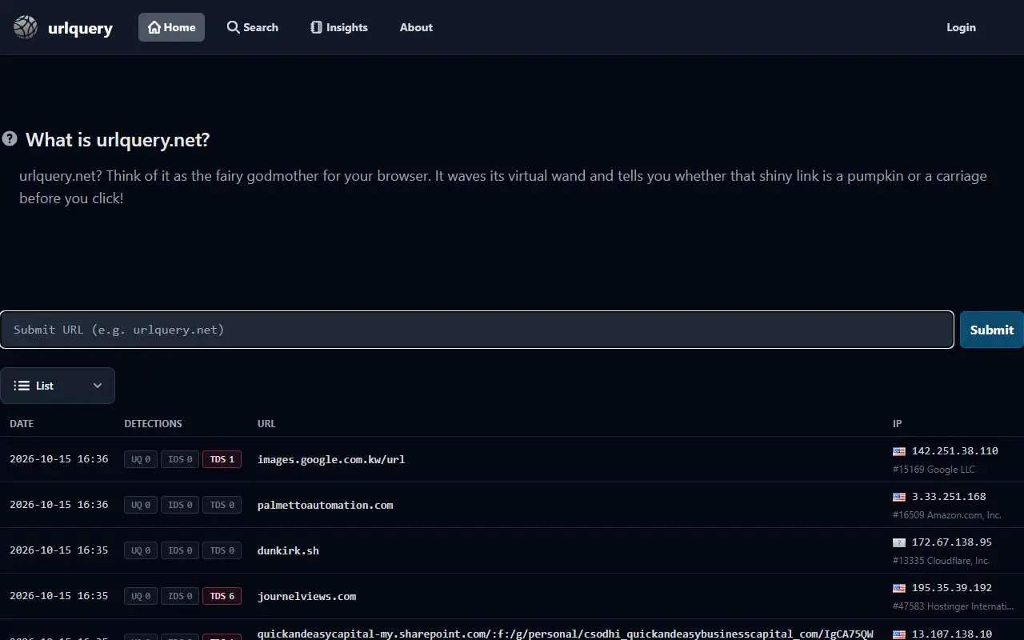This screenshot has width=1024, height=640.
Task: Click the DATE column header
Action: click(22, 424)
